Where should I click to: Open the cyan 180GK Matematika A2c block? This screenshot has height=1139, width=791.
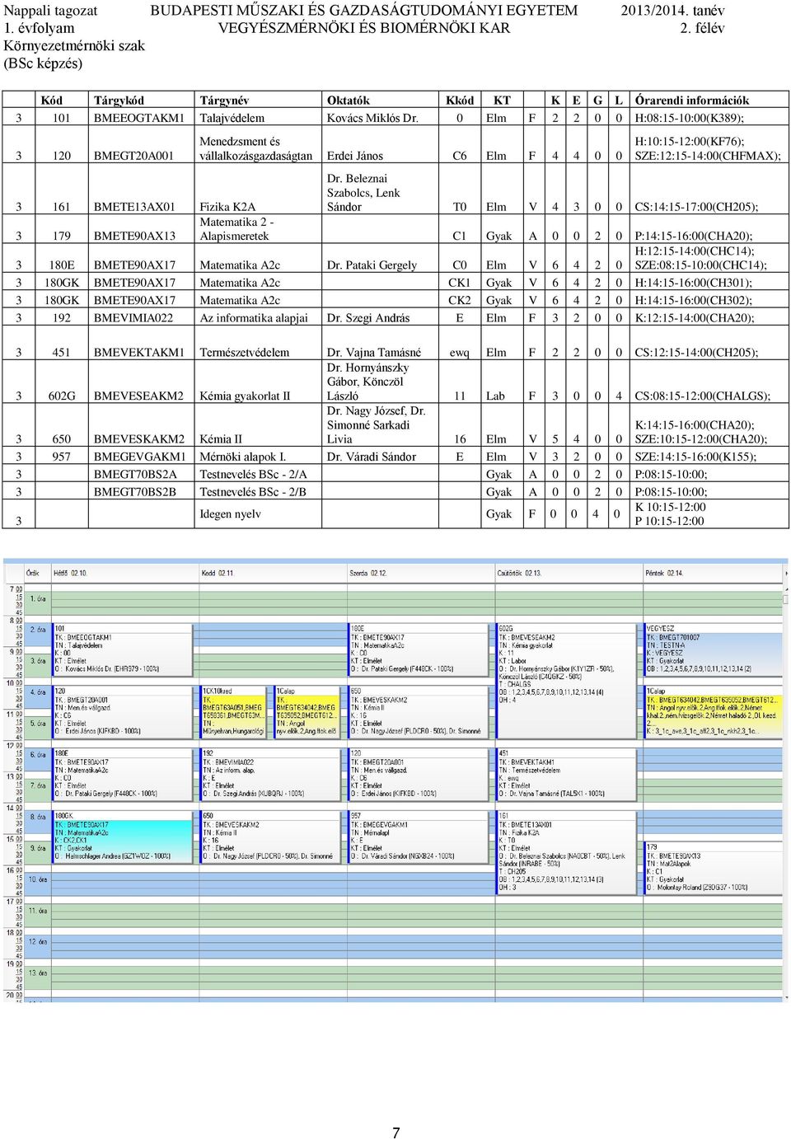click(124, 837)
